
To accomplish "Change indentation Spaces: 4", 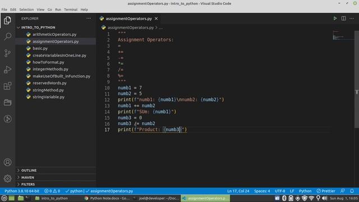I will click(x=262, y=191).
